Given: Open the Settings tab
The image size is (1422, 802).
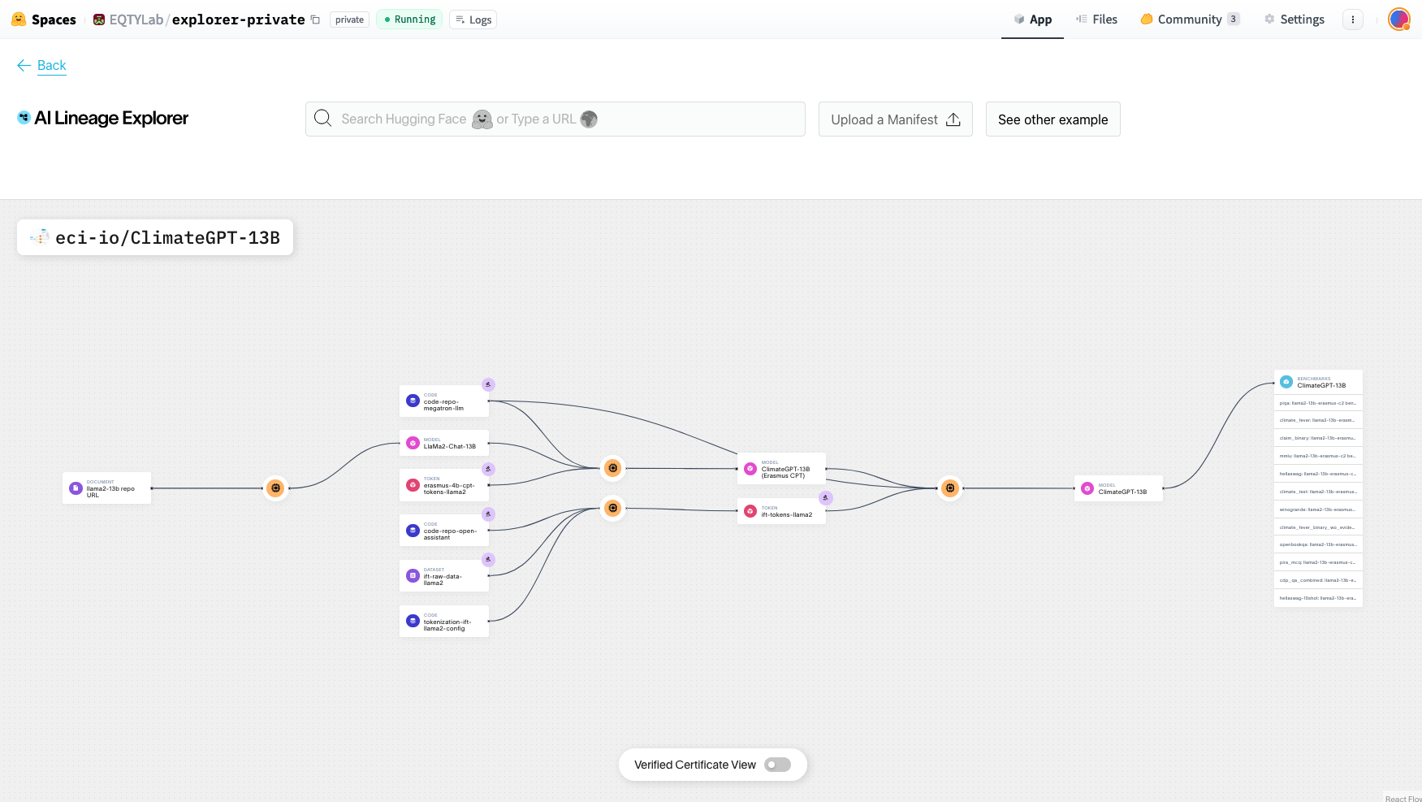Looking at the screenshot, I should [1294, 20].
